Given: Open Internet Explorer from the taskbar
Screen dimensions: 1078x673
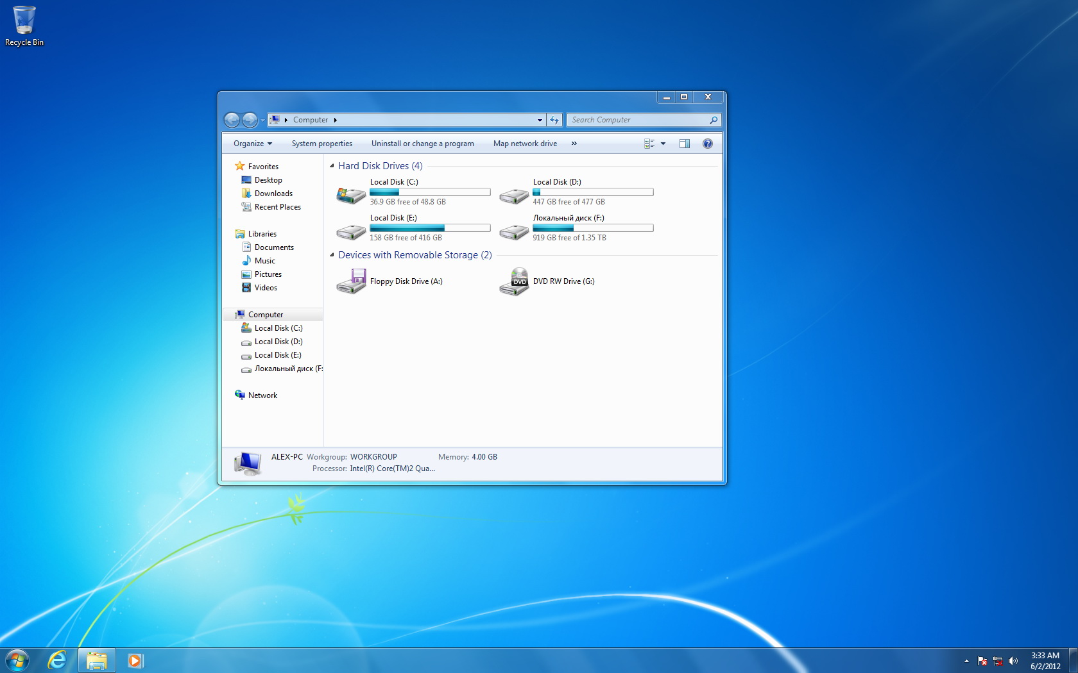Looking at the screenshot, I should 57,660.
